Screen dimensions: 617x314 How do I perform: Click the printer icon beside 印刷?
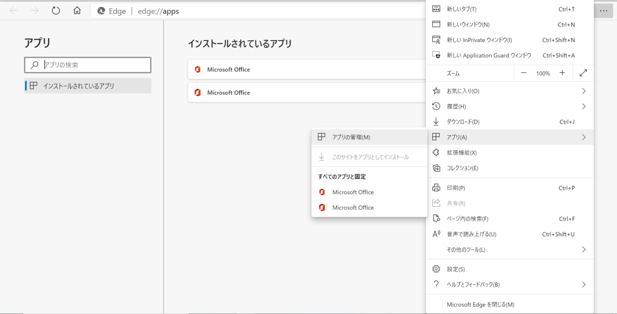pyautogui.click(x=436, y=188)
